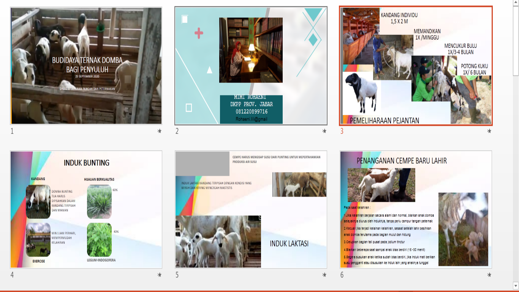Click the transition star icon under slide 3
This screenshot has width=519, height=292.
coord(489,131)
